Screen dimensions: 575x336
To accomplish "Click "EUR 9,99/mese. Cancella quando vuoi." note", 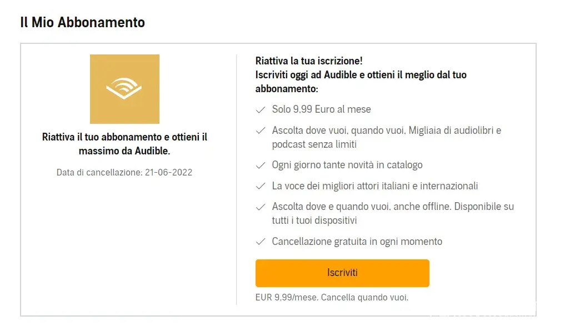I will 332,298.
